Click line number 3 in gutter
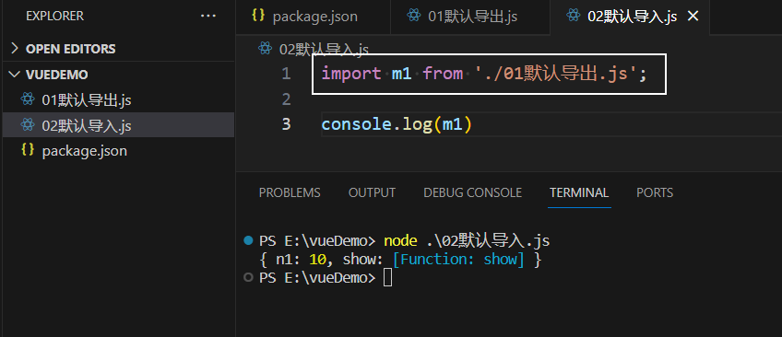Screen dimensions: 782x337 coord(286,124)
